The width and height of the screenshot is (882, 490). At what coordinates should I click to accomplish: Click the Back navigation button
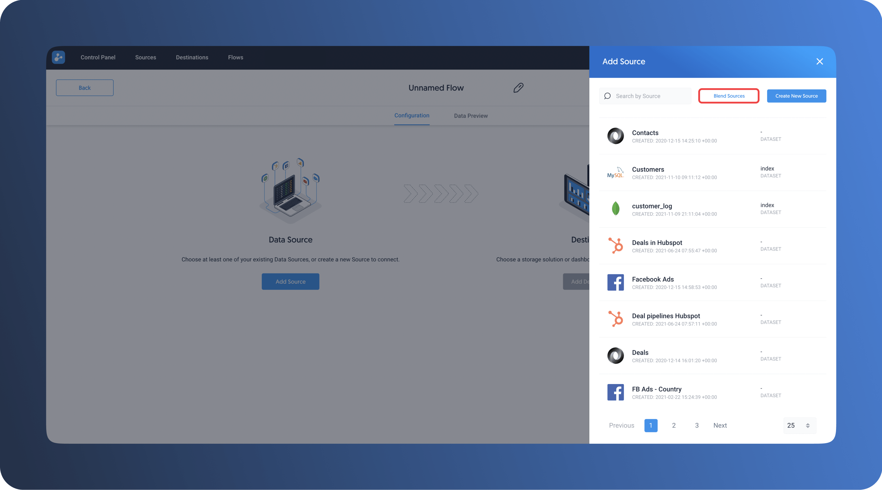click(x=85, y=88)
